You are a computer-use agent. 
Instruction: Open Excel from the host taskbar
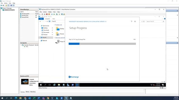pos(34,98)
